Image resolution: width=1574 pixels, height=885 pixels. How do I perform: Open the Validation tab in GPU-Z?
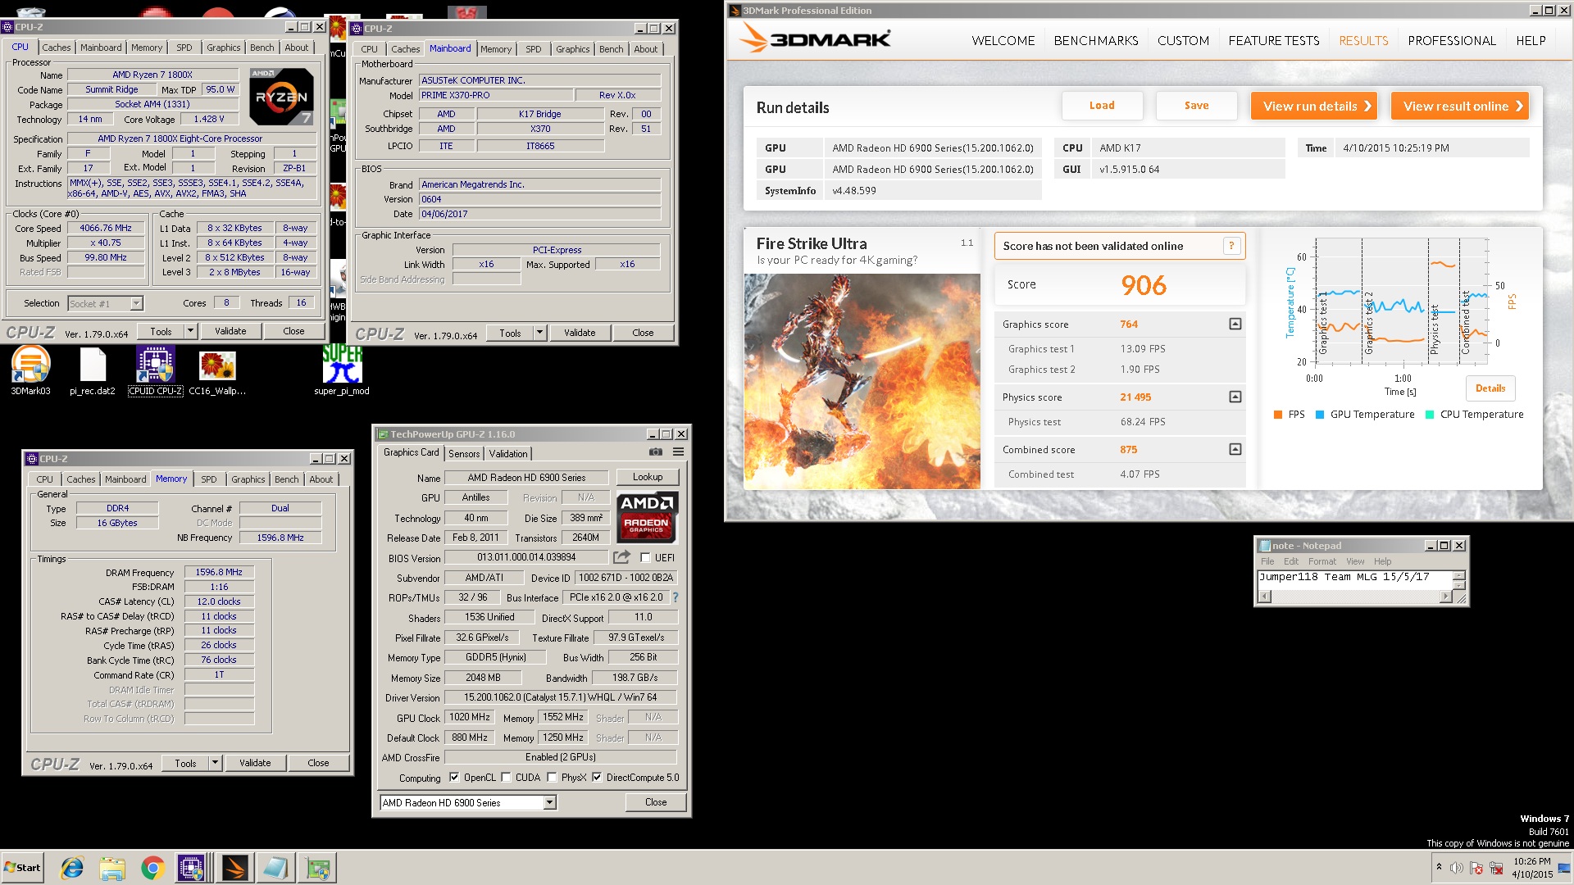[x=508, y=454]
